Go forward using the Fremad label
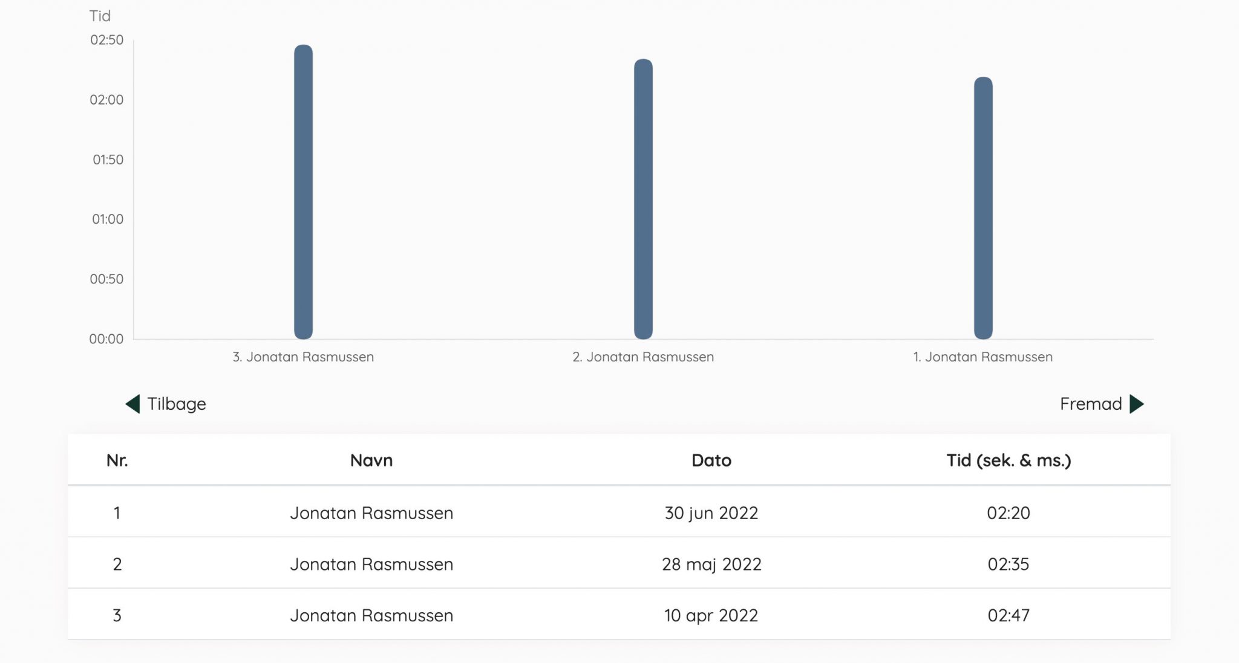This screenshot has height=663, width=1239. pos(1091,404)
